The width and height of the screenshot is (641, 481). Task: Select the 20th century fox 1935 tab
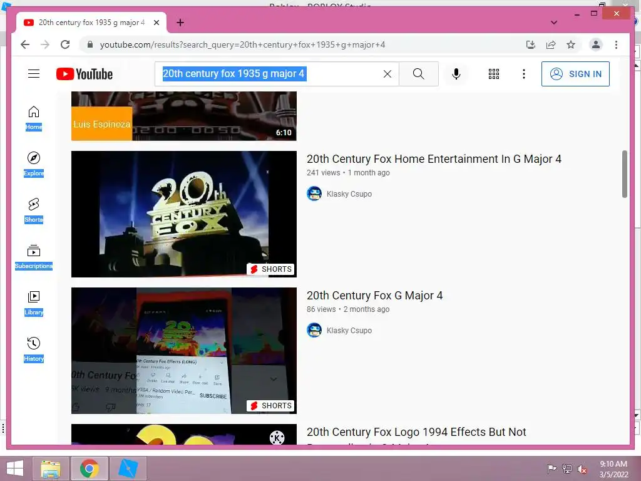[91, 23]
